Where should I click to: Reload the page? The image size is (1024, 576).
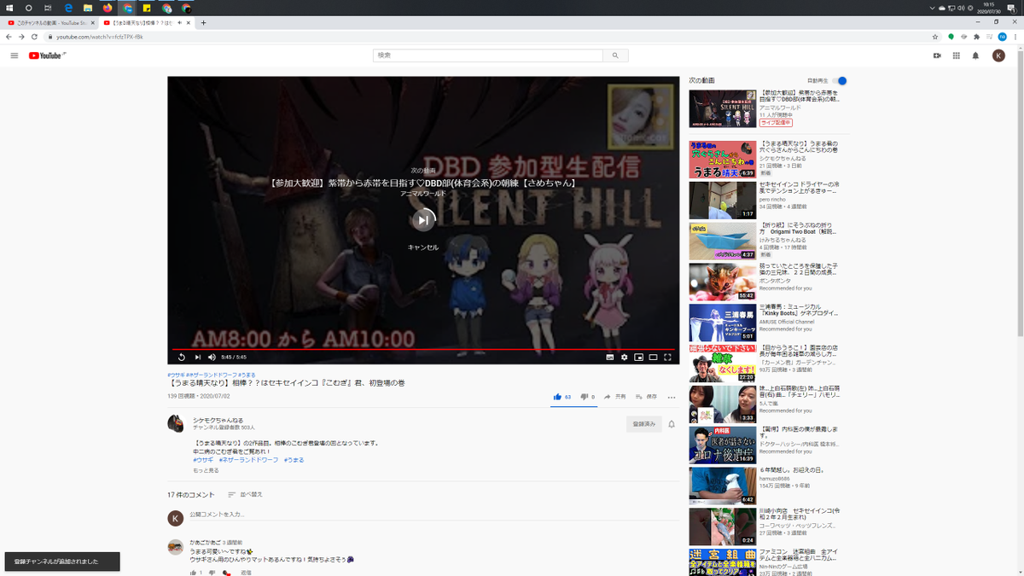point(33,37)
